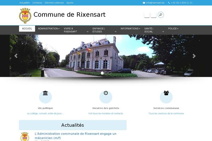Expand the Administration menu
Viewport: 212px width, 141px height.
click(x=49, y=29)
